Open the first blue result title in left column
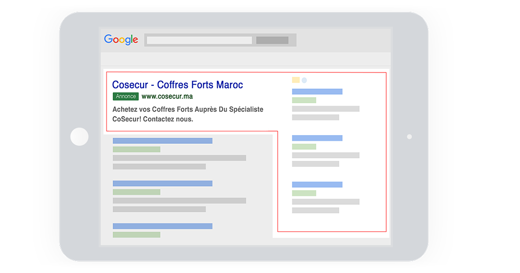The height and width of the screenshot is (273, 520). (x=163, y=141)
